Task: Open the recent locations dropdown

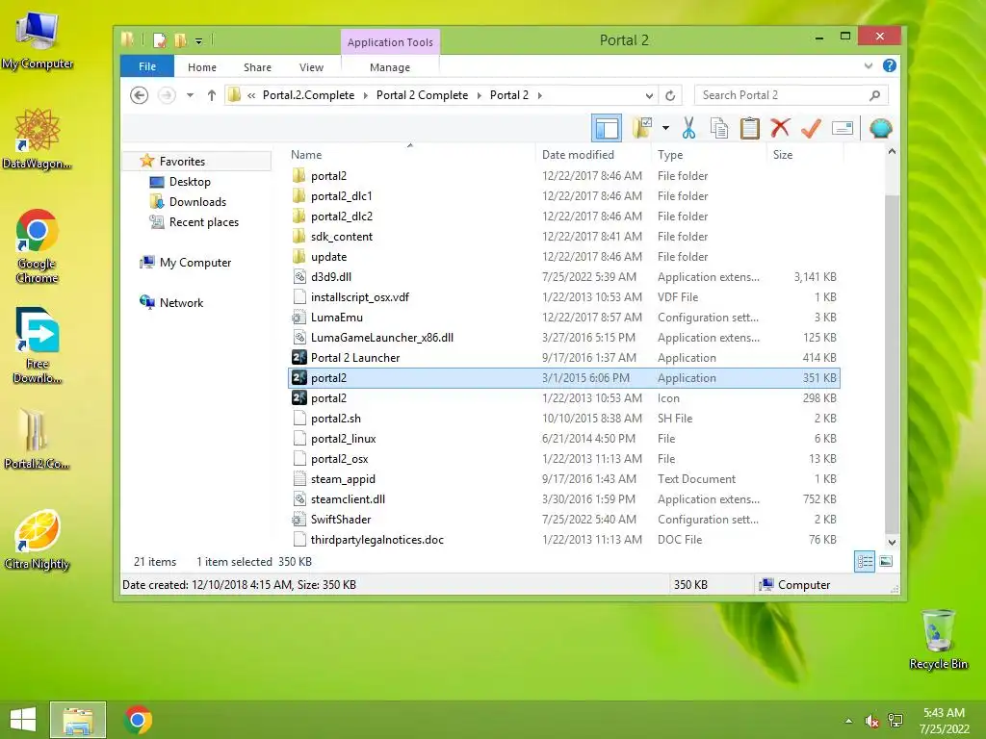Action: click(190, 95)
